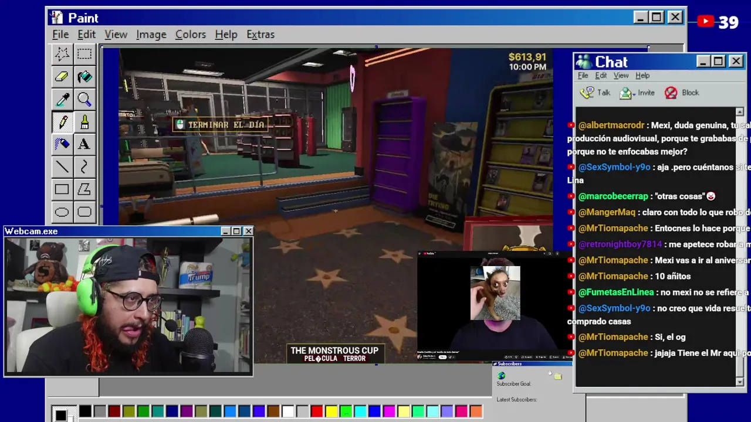Click username @MangerMaq in chat
The width and height of the screenshot is (751, 422).
click(607, 212)
